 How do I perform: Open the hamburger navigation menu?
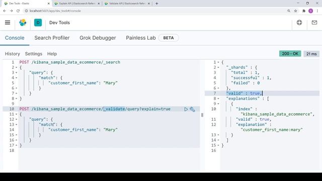tap(8, 23)
